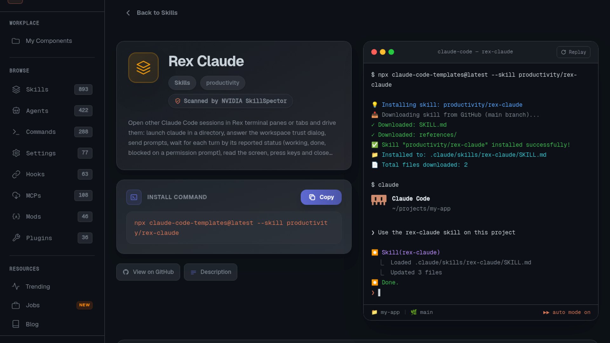Click the Rex Claude orange layers logo
Viewport: 610px width, 343px height.
(x=143, y=68)
